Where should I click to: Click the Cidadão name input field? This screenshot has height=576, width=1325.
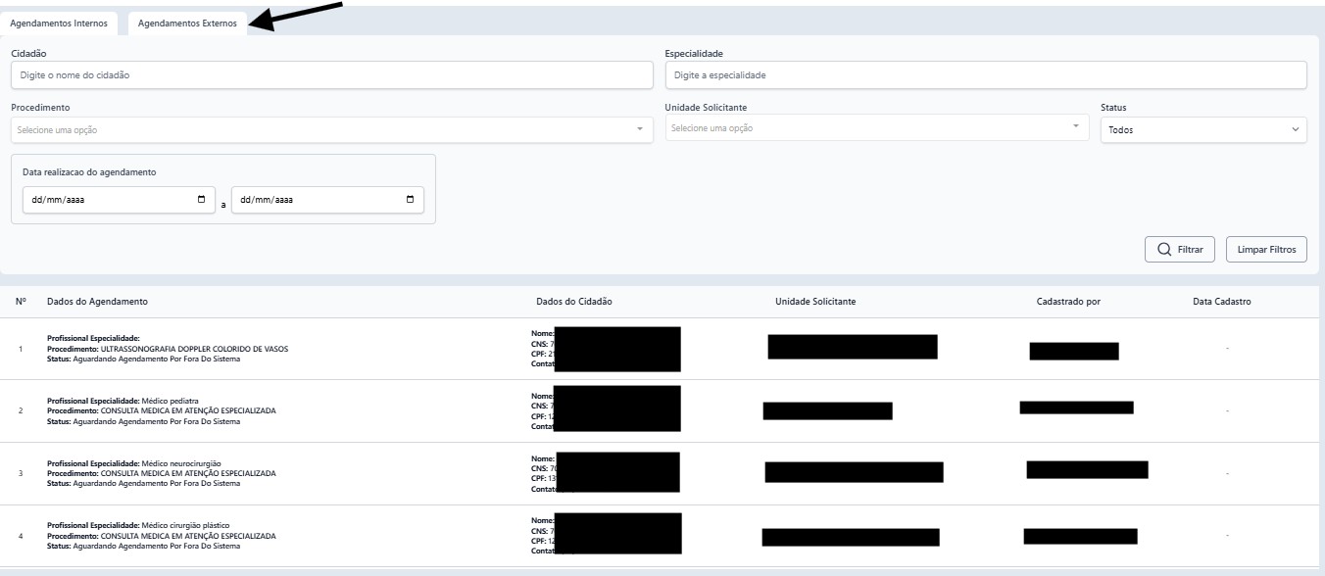332,75
